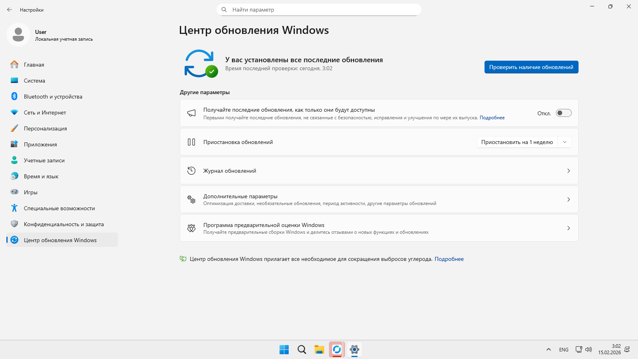Click the update history clock icon

(191, 171)
